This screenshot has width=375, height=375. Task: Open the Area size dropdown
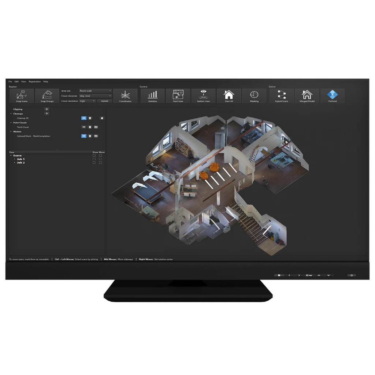coord(96,91)
